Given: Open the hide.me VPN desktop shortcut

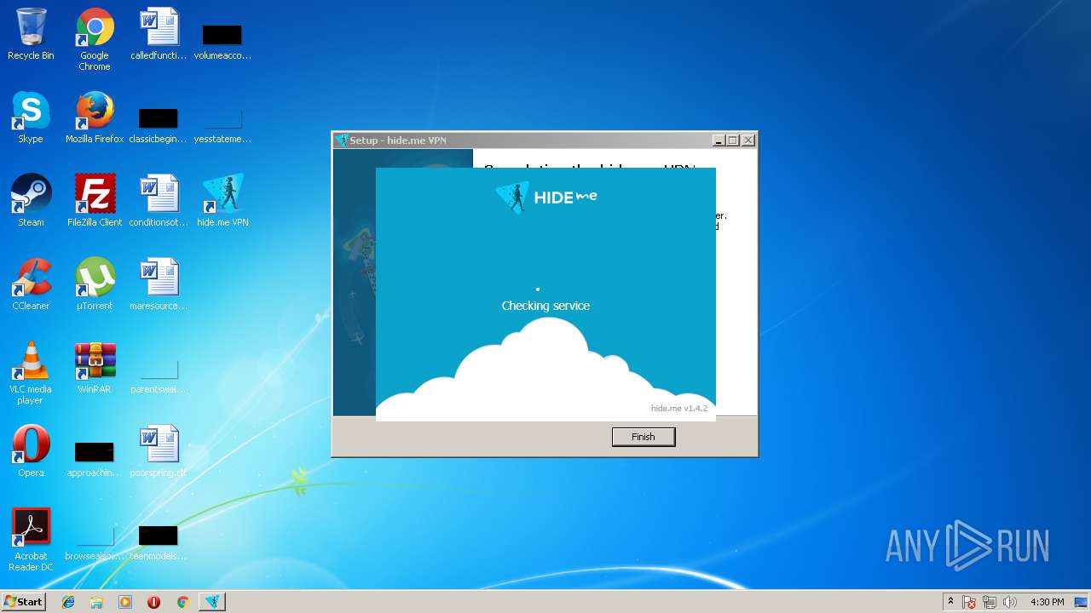Looking at the screenshot, I should (222, 201).
